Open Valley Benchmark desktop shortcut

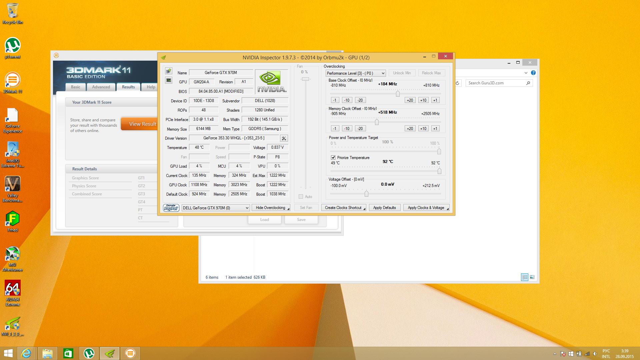tap(13, 189)
